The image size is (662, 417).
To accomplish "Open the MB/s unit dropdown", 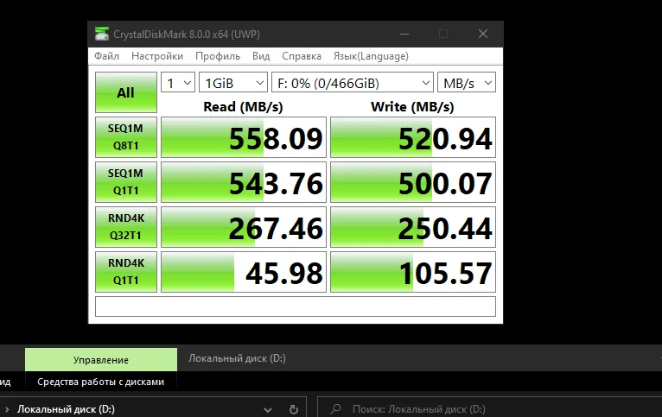I will [467, 83].
